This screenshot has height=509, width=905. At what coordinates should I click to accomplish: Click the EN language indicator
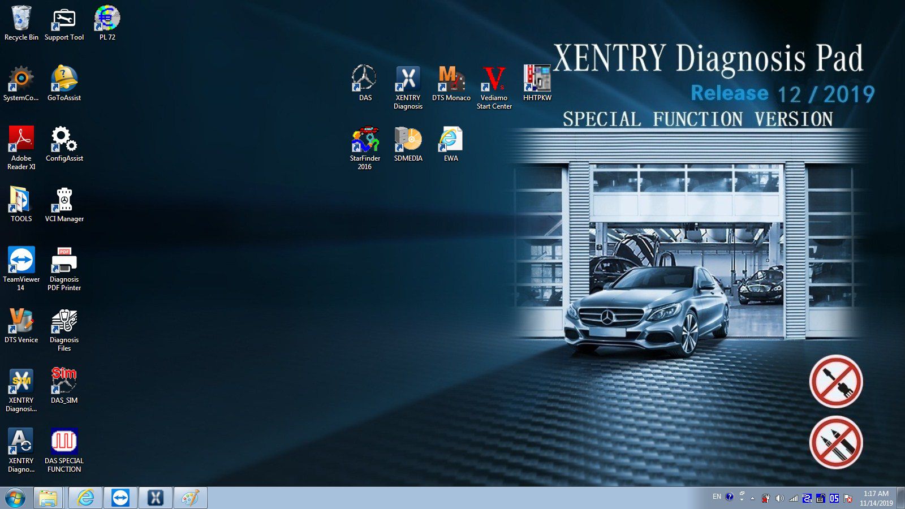coord(717,497)
